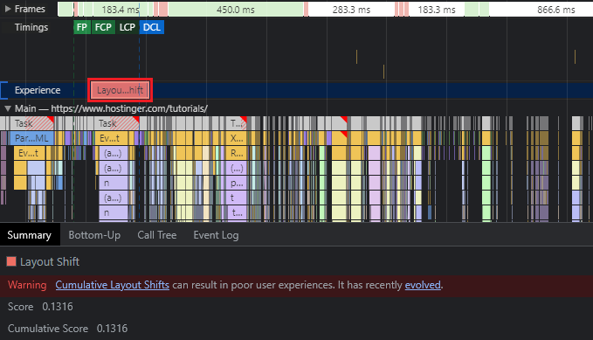Image resolution: width=593 pixels, height=340 pixels.
Task: Open the Cumulative Layout Shifts link
Action: tap(113, 285)
